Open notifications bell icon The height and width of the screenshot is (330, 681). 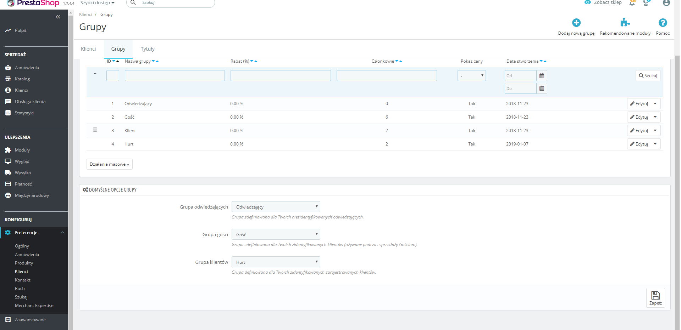632,3
